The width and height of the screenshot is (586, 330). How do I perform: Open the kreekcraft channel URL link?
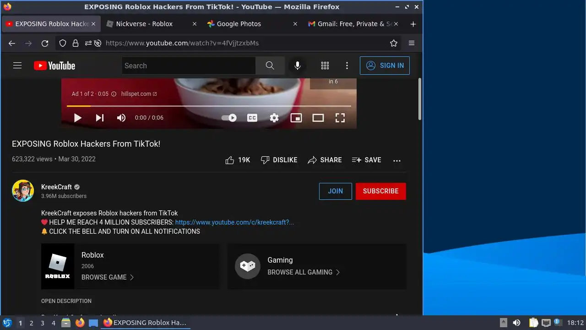coord(234,222)
